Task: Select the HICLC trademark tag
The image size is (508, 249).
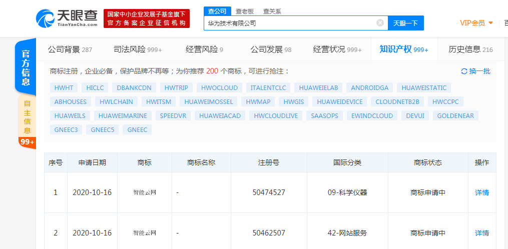Action: 95,87
